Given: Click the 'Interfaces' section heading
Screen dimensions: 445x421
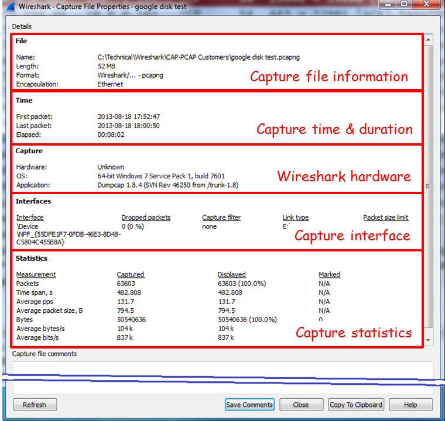Looking at the screenshot, I should tap(33, 201).
